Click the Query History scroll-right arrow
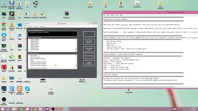 pyautogui.click(x=75, y=68)
